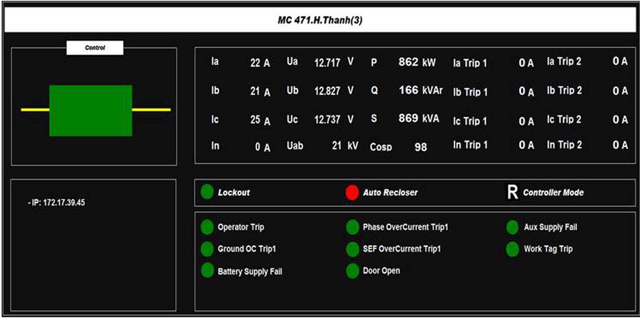640x318 pixels.
Task: Select the SEF OverCurrent Trip1 indicator
Action: click(x=352, y=249)
